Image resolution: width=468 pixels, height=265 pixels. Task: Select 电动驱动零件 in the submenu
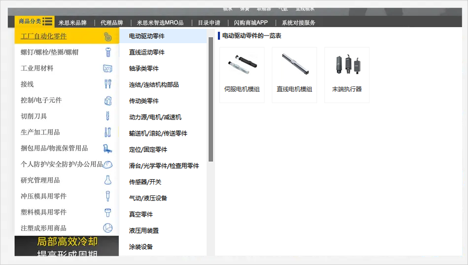147,36
